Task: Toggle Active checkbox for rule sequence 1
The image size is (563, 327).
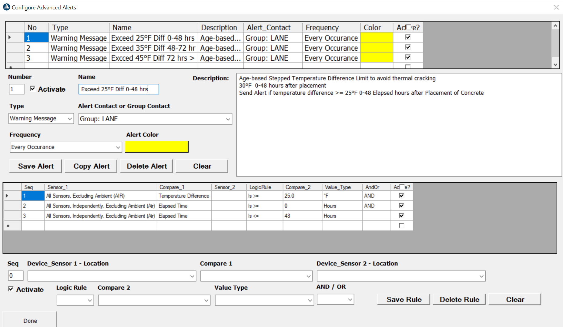Action: point(401,195)
